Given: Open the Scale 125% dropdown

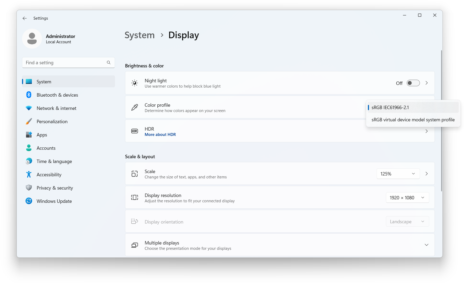Looking at the screenshot, I should point(398,174).
